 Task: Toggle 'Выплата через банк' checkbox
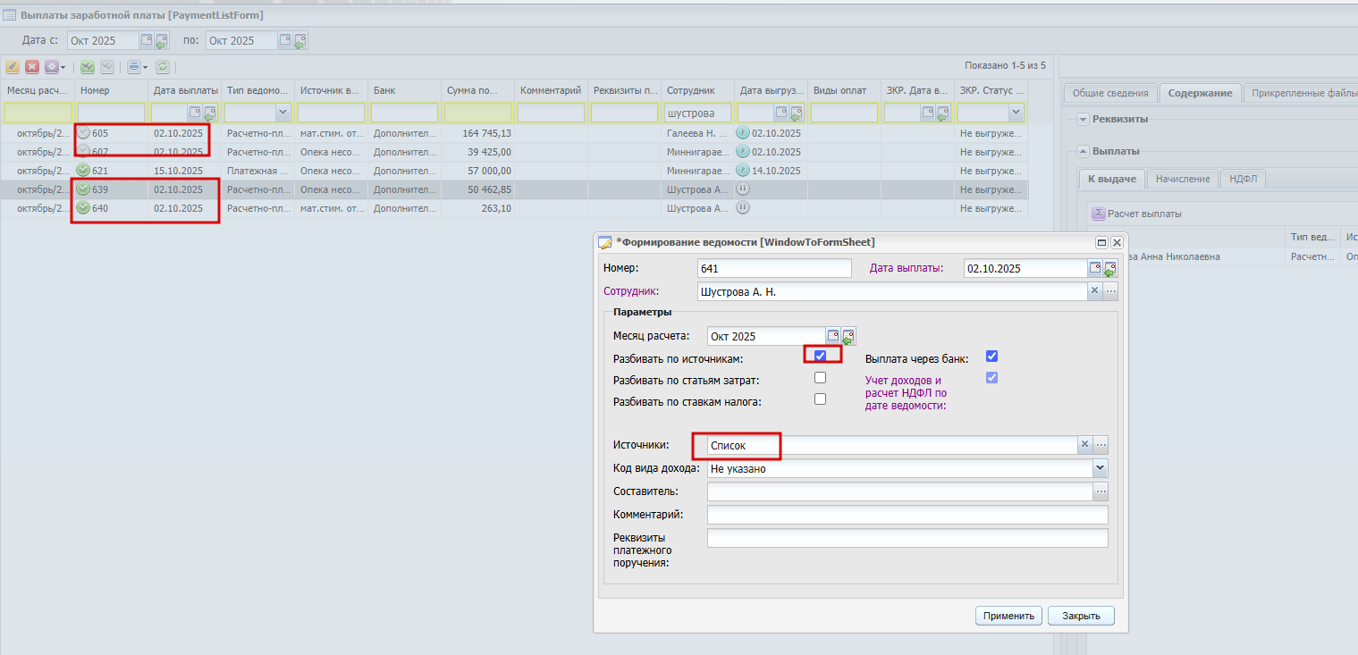[x=991, y=356]
